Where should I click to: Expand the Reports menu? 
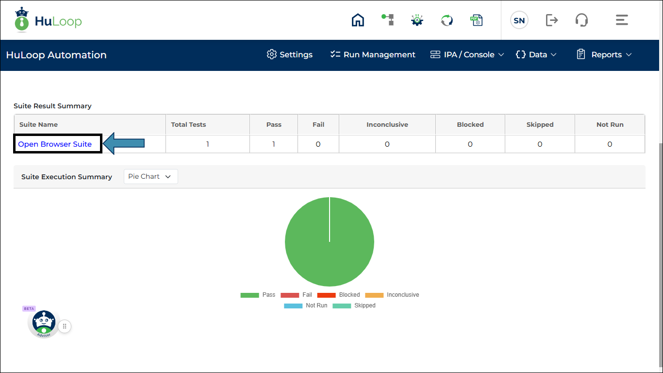point(604,55)
